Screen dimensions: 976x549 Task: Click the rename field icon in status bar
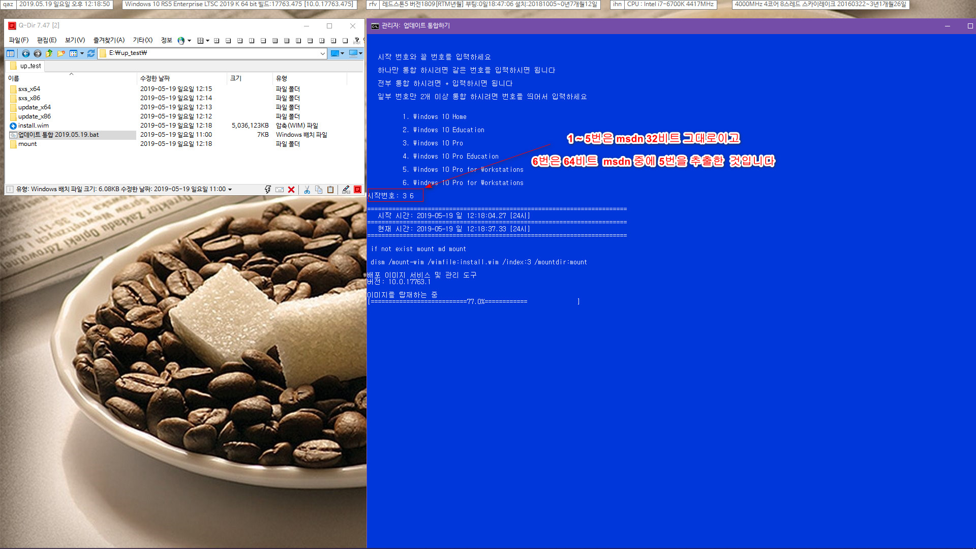tap(280, 190)
